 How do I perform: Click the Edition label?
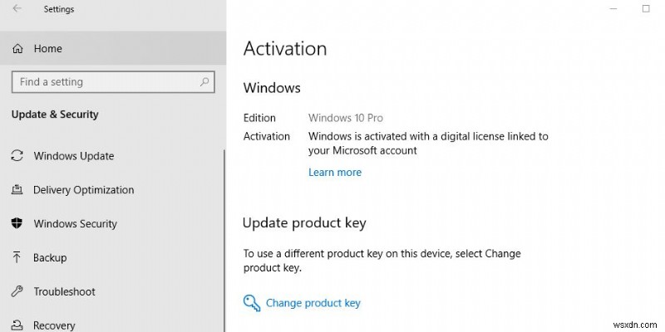pyautogui.click(x=259, y=118)
